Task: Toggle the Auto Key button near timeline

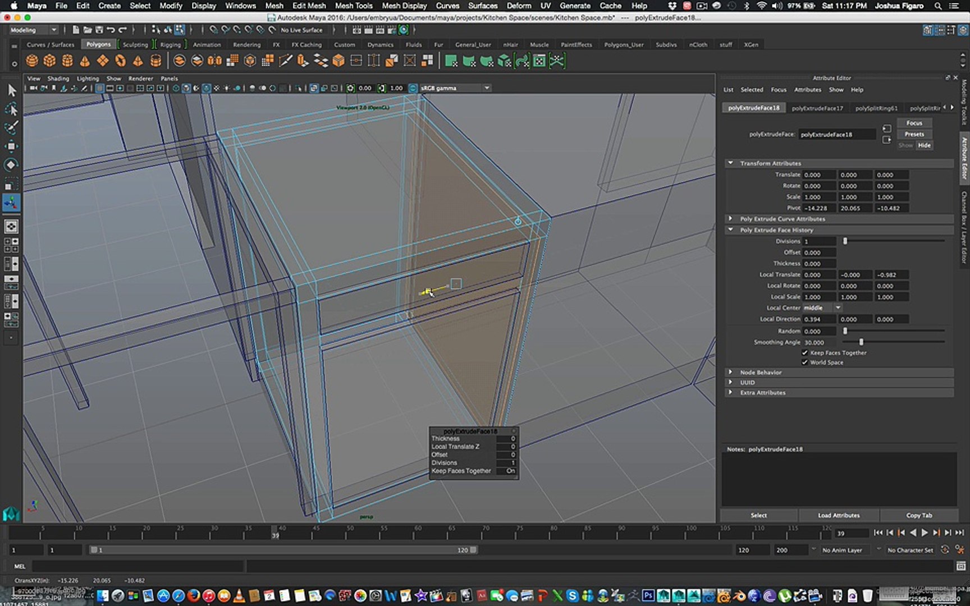Action: click(945, 550)
